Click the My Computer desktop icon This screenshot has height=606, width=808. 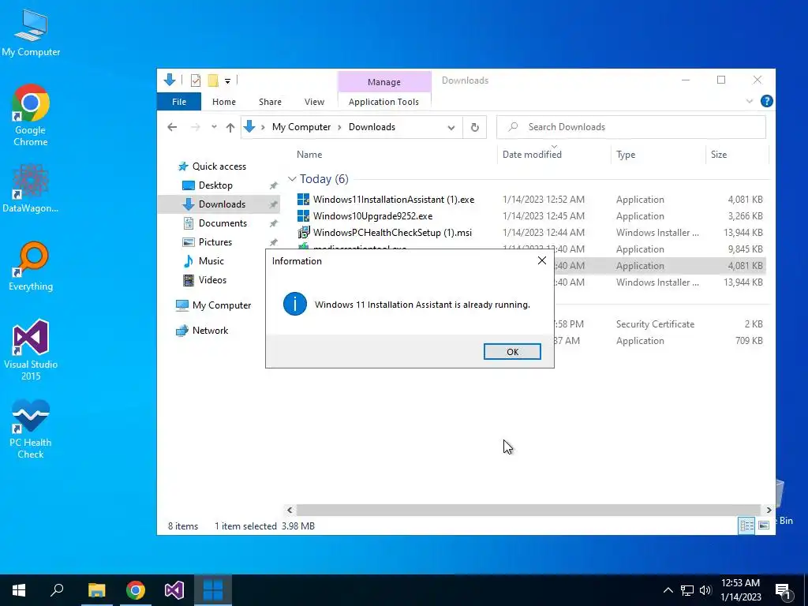31,32
